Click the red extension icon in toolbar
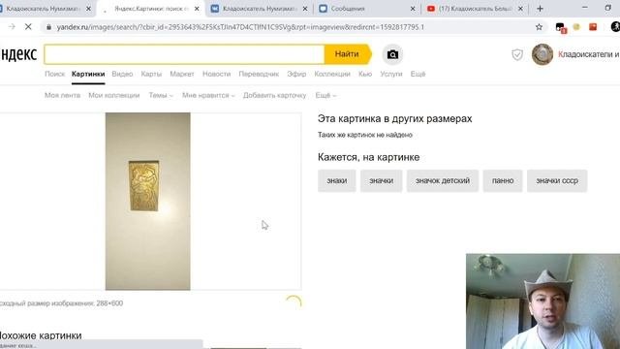The image size is (620, 349). [x=593, y=27]
